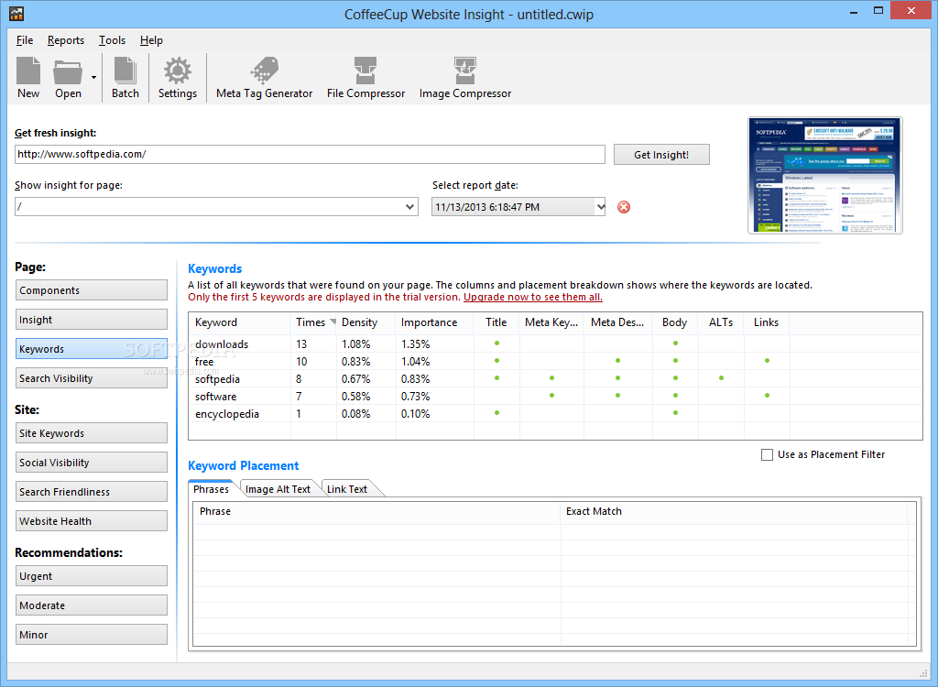Switch to the Image Alt Text tab
The image size is (938, 687).
(x=278, y=489)
